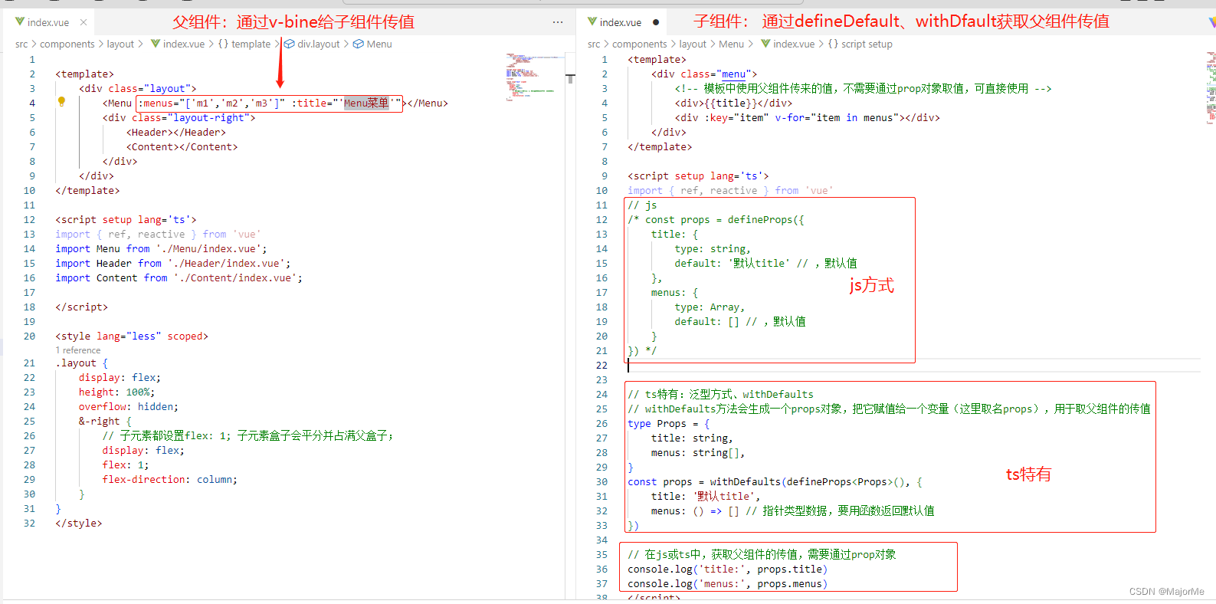
Task: Click the unsaved dot on right index.vue tab
Action: tap(656, 22)
